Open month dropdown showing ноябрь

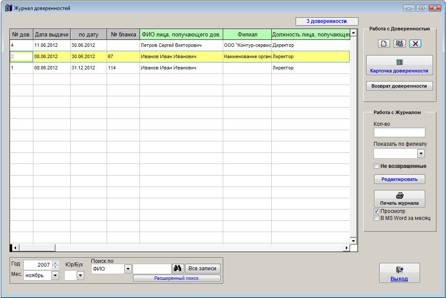(x=55, y=275)
